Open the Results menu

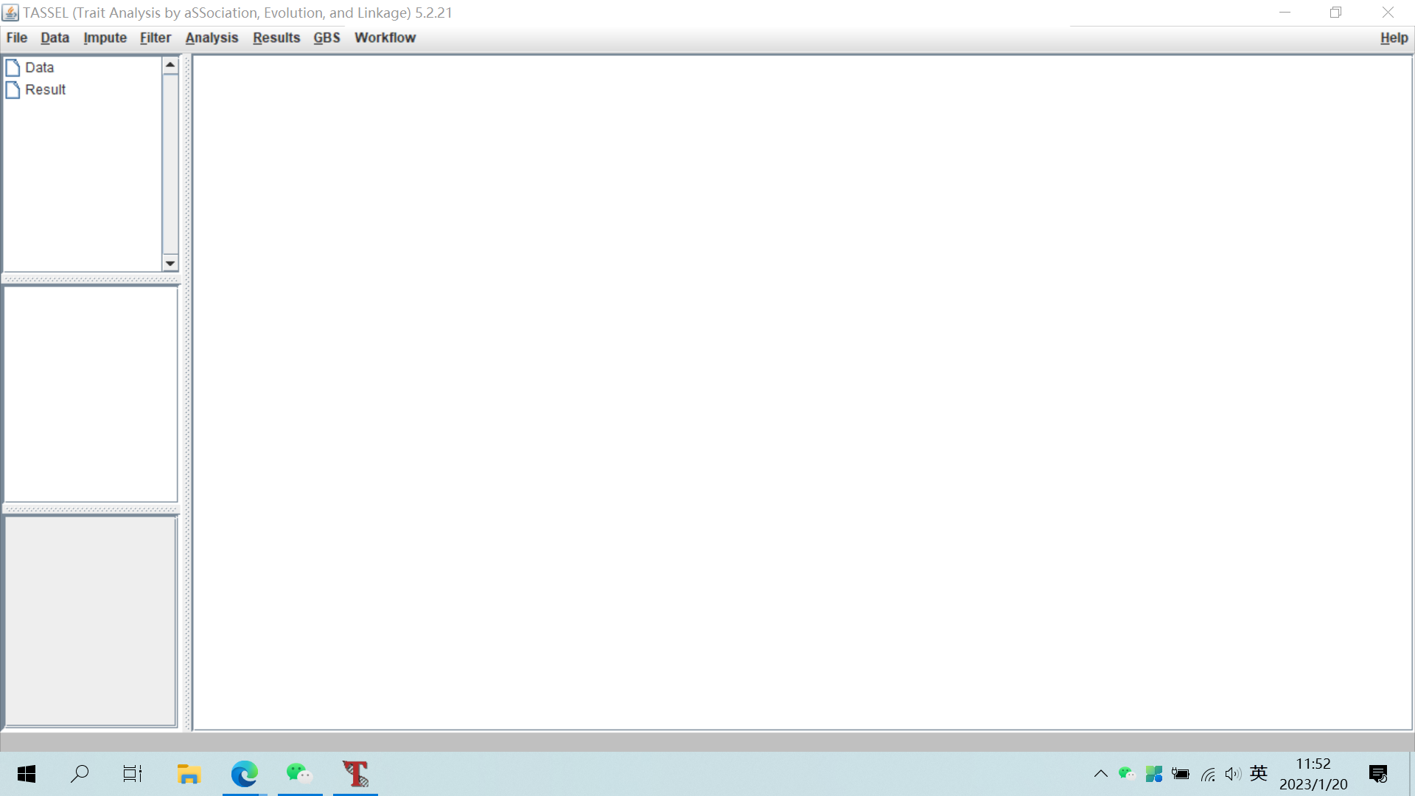276,38
